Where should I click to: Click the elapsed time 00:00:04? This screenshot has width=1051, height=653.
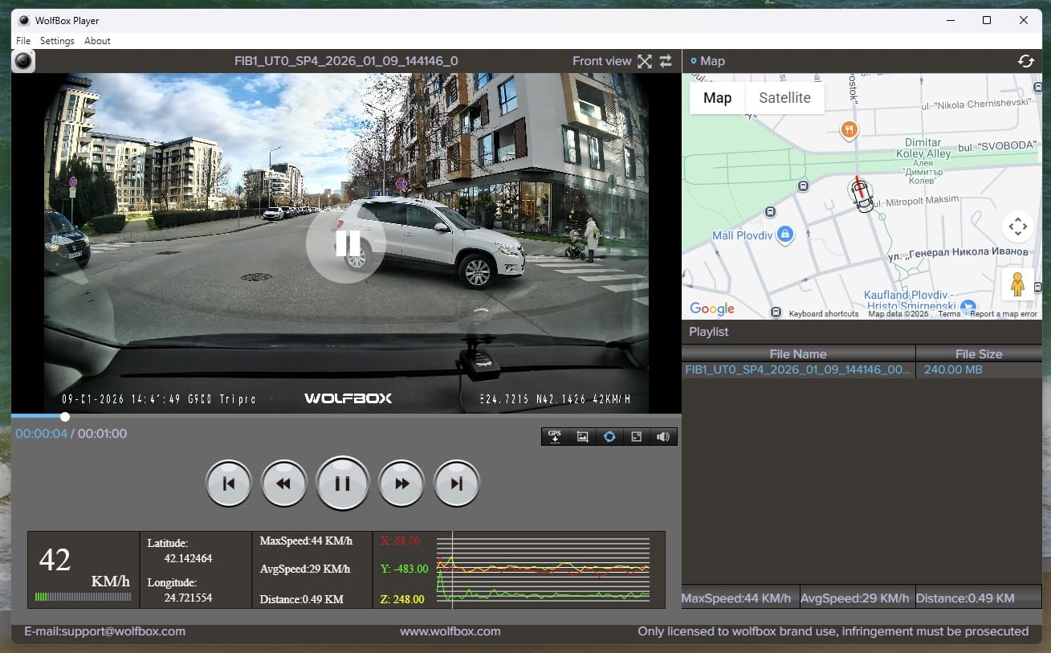tap(41, 434)
